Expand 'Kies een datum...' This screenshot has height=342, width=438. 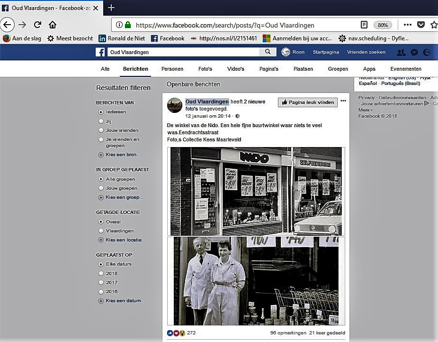(x=122, y=301)
